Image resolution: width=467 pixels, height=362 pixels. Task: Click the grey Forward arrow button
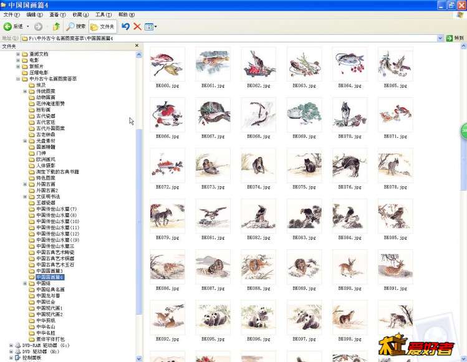[x=38, y=27]
